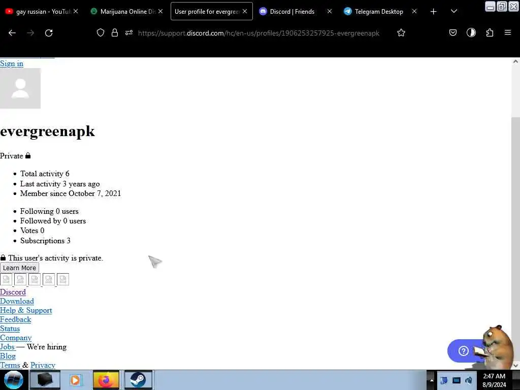Open the Download footer link
The height and width of the screenshot is (390, 520).
coord(17,301)
